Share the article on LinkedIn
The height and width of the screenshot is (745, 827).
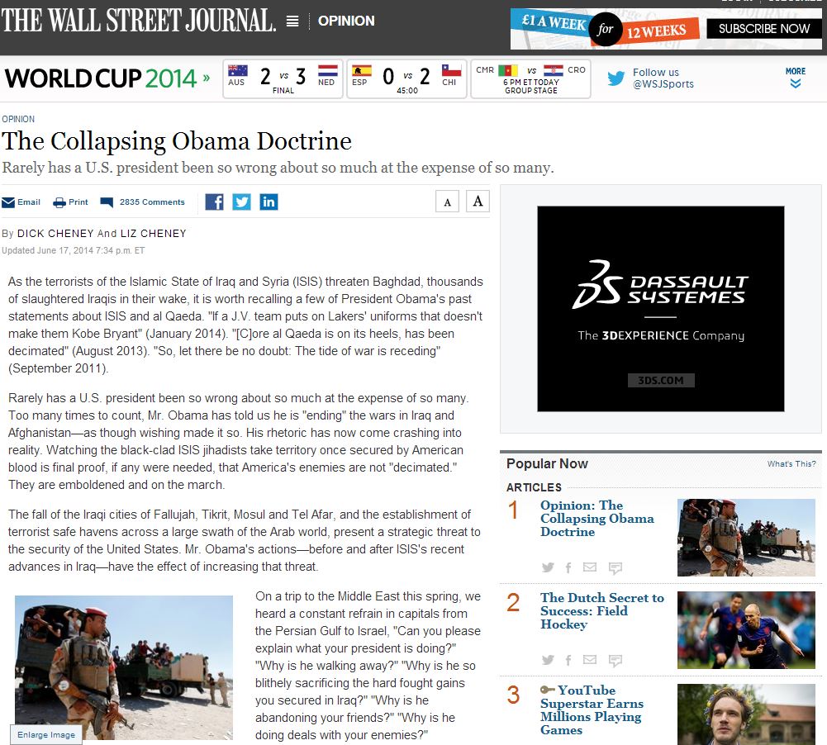click(269, 202)
